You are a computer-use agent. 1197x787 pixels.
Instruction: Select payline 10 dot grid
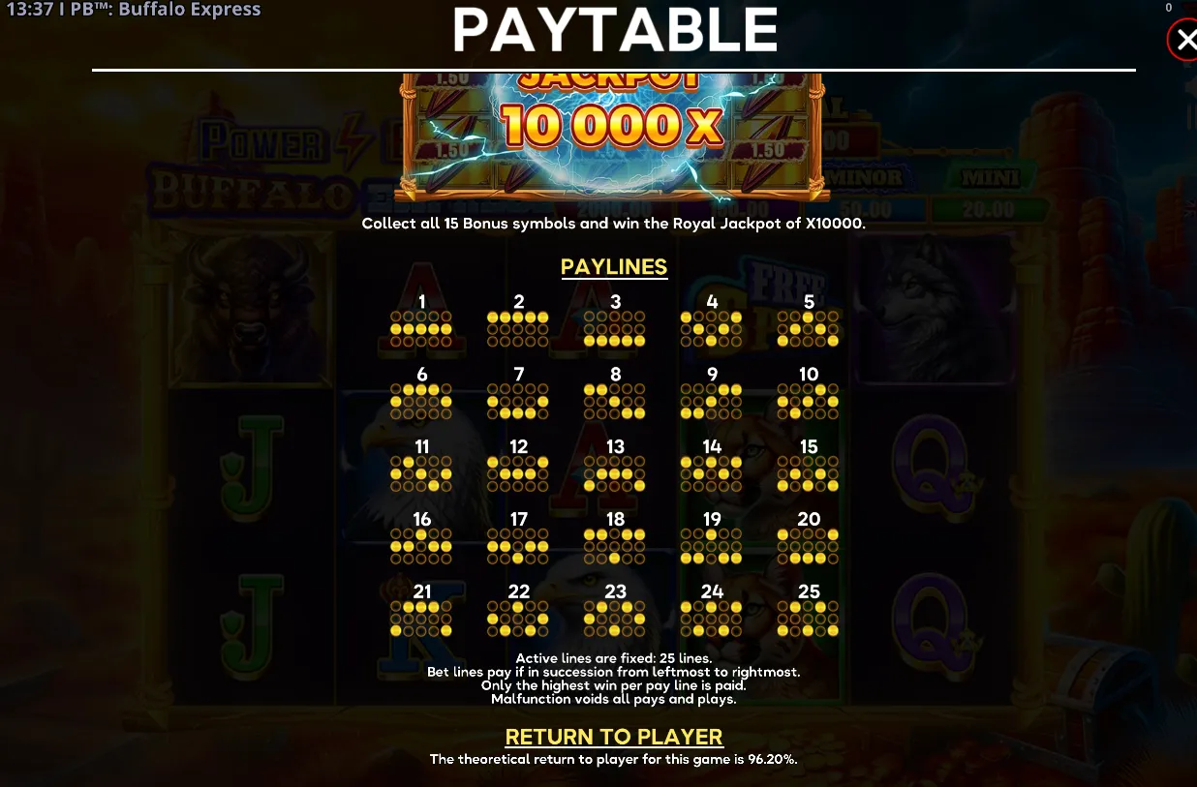[809, 402]
